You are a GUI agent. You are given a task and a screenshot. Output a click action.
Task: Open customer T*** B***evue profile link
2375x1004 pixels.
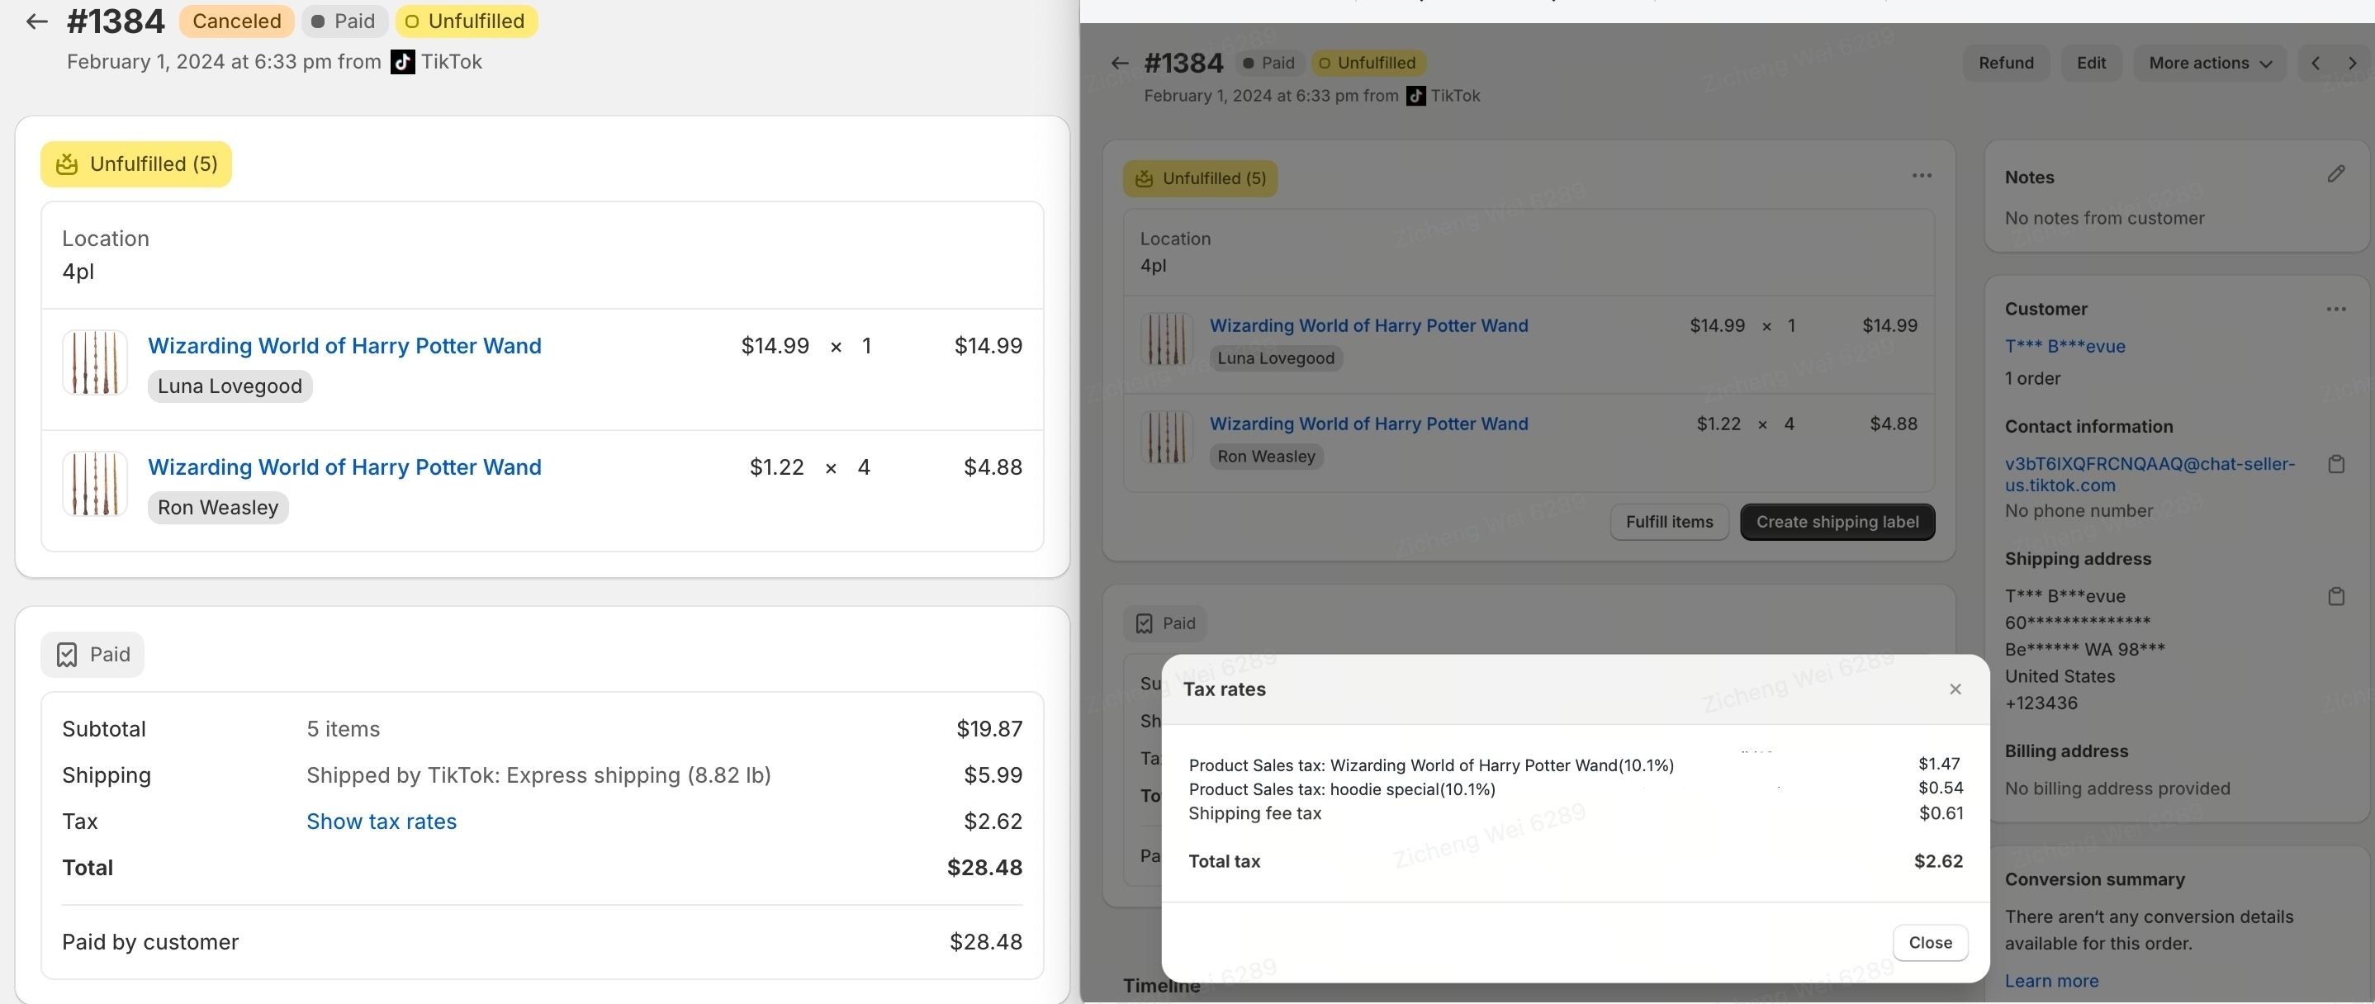coord(2064,347)
